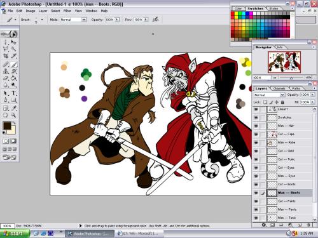
Task: Open the File menu
Action: click(x=10, y=11)
